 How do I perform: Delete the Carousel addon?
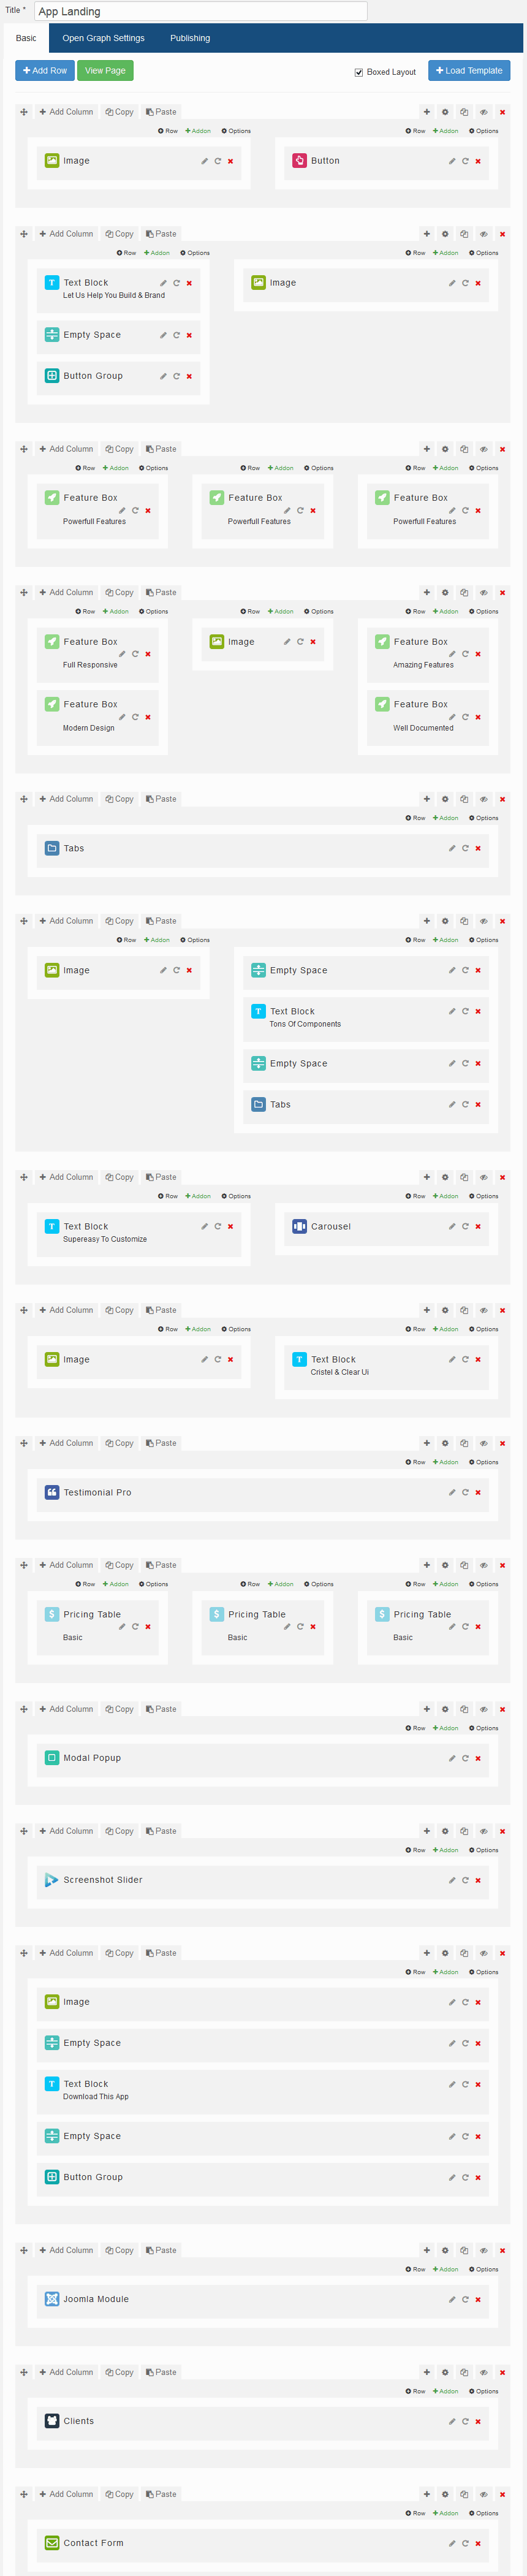[x=478, y=1227]
